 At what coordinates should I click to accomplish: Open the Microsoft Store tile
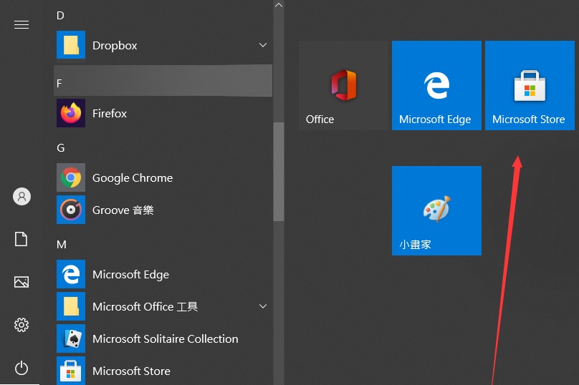coord(530,85)
